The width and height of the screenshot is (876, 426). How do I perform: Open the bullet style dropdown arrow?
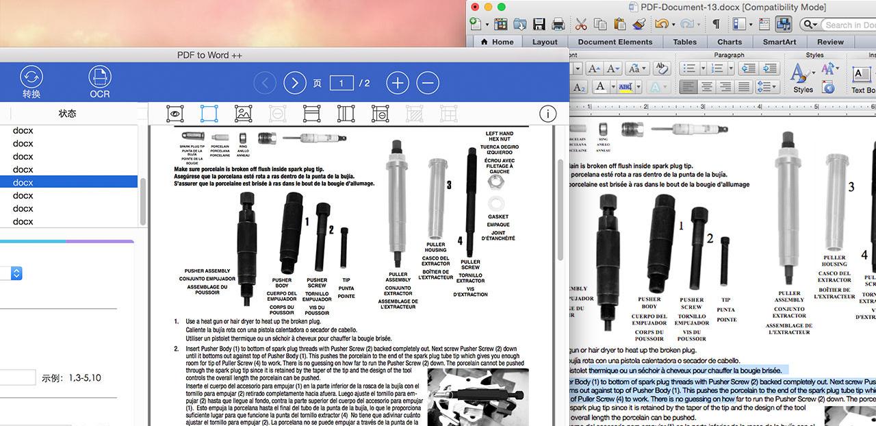point(704,68)
